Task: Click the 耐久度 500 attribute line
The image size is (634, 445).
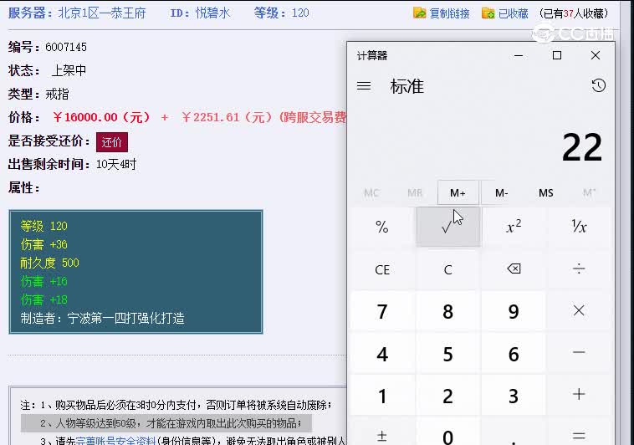Action: (49, 263)
